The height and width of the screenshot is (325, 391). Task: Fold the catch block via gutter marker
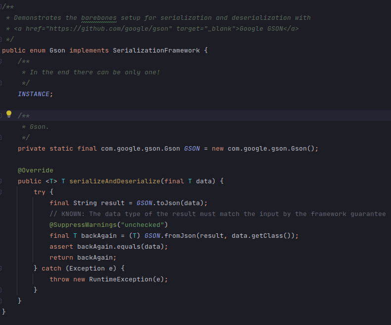1,269
